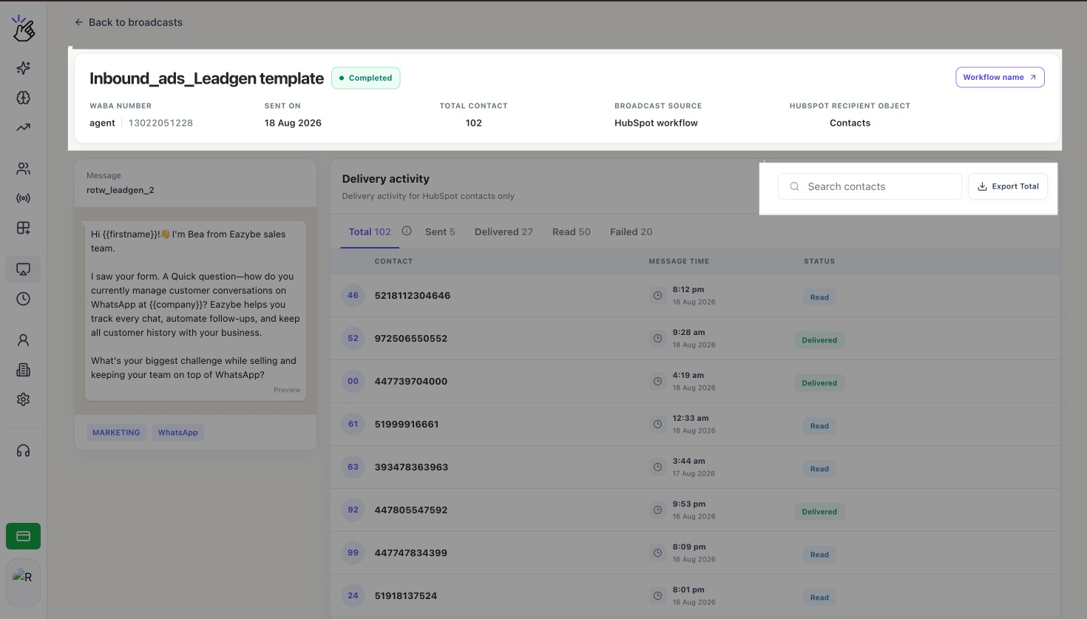Click the magnifier icon in Search contacts

point(794,186)
